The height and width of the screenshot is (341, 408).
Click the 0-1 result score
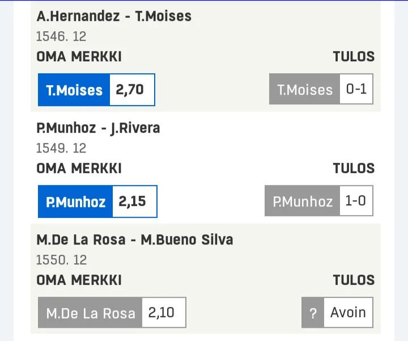(356, 90)
